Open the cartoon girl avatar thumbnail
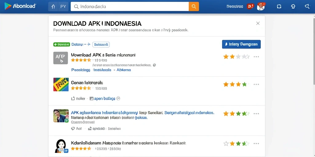This screenshot has width=315, height=157. [61, 146]
